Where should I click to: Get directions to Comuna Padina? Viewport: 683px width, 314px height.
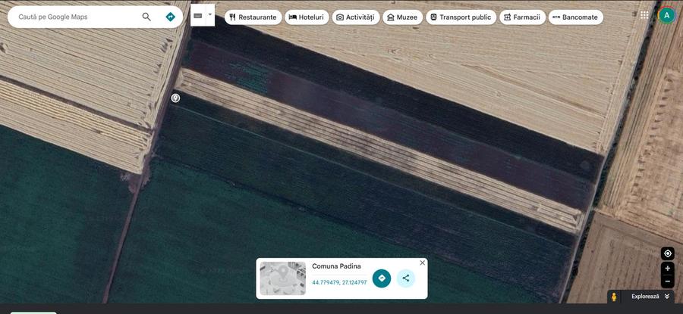382,278
